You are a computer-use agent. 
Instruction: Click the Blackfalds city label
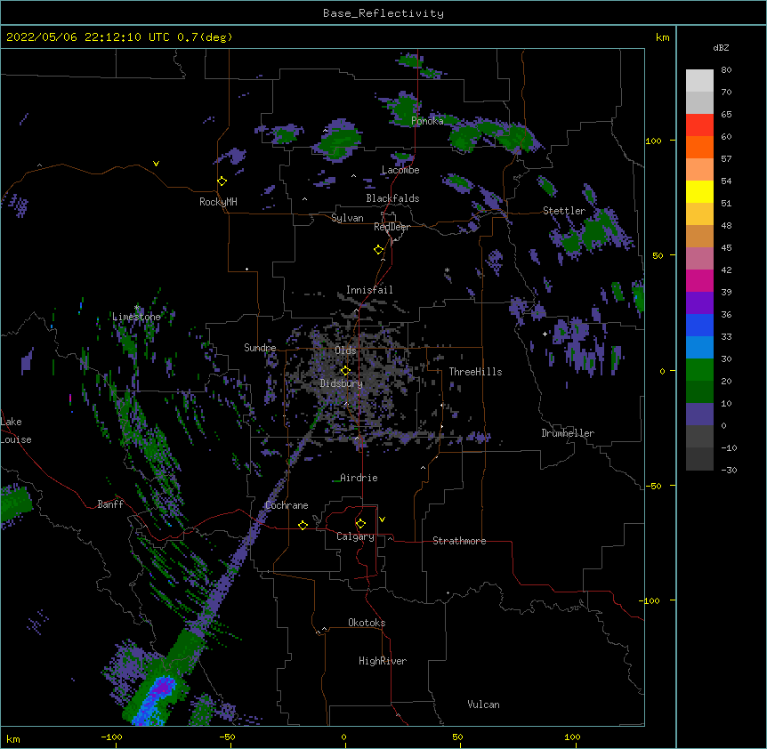392,198
